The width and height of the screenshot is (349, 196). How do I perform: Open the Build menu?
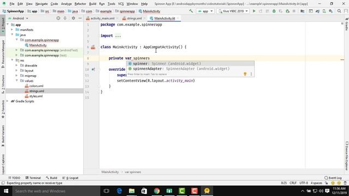[x=93, y=4]
